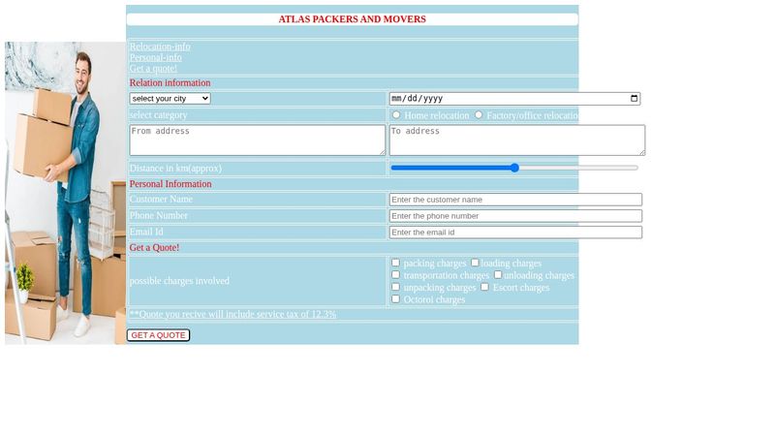
Task: Select Home relocation radio option
Action: click(x=396, y=115)
